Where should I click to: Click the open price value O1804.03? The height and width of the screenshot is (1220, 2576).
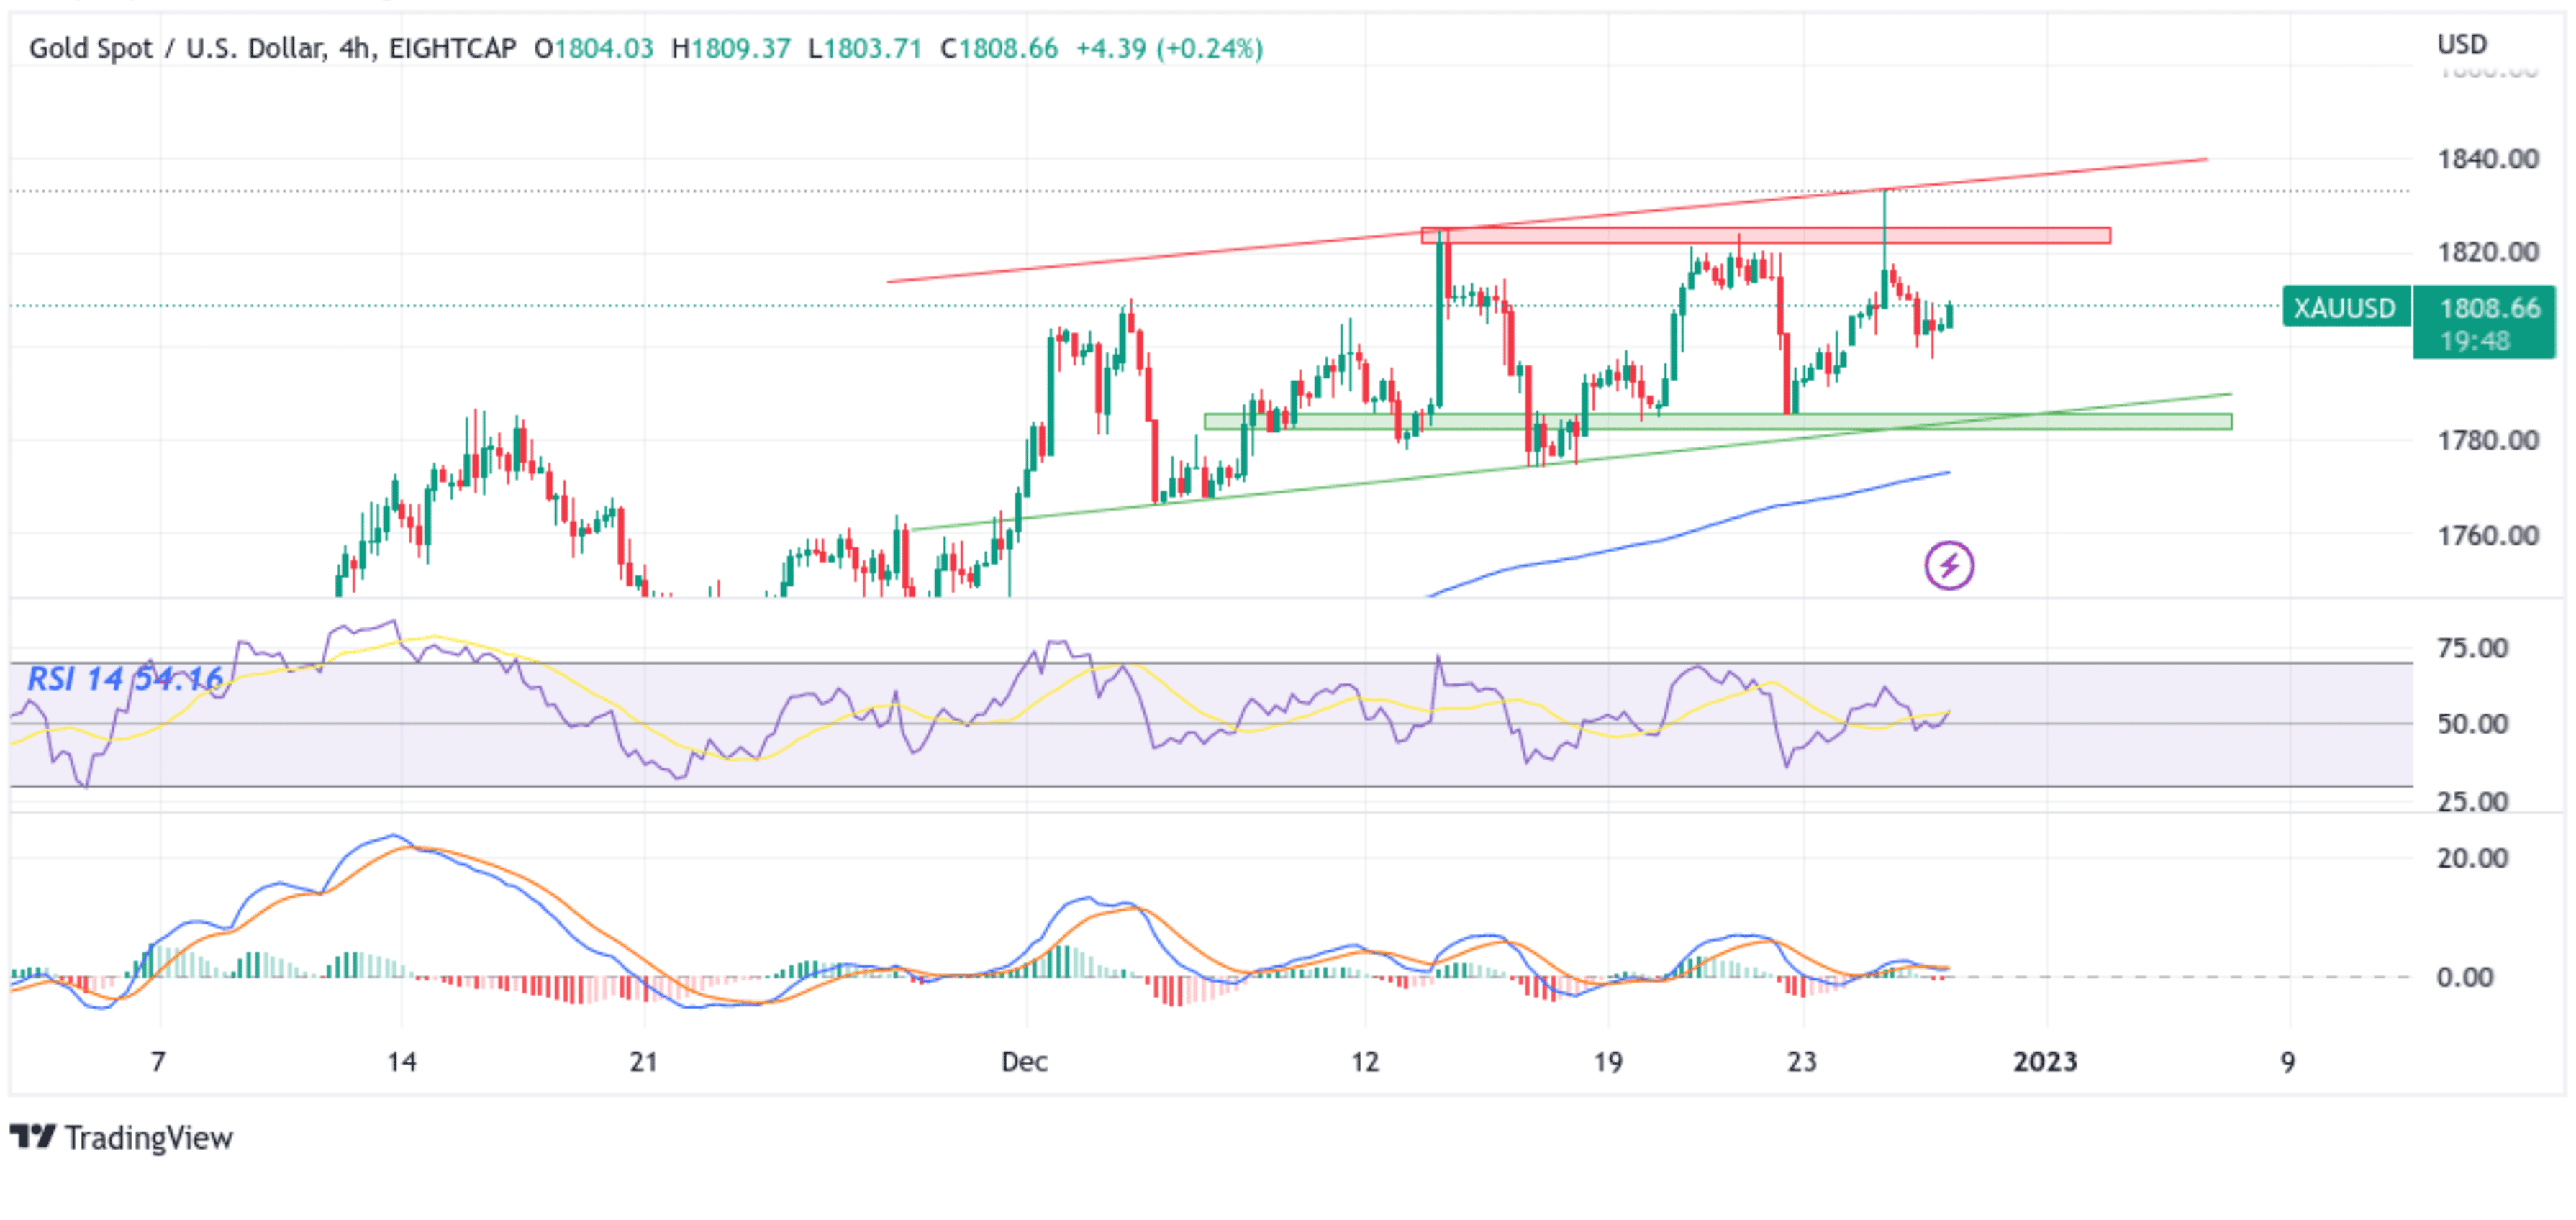click(x=593, y=48)
